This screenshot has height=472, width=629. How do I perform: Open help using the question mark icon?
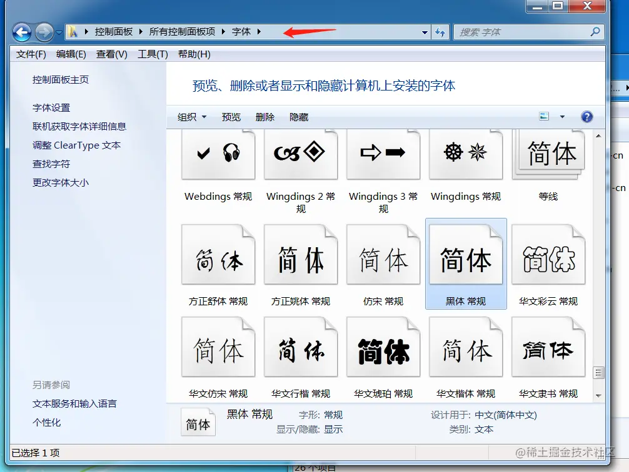tap(586, 116)
